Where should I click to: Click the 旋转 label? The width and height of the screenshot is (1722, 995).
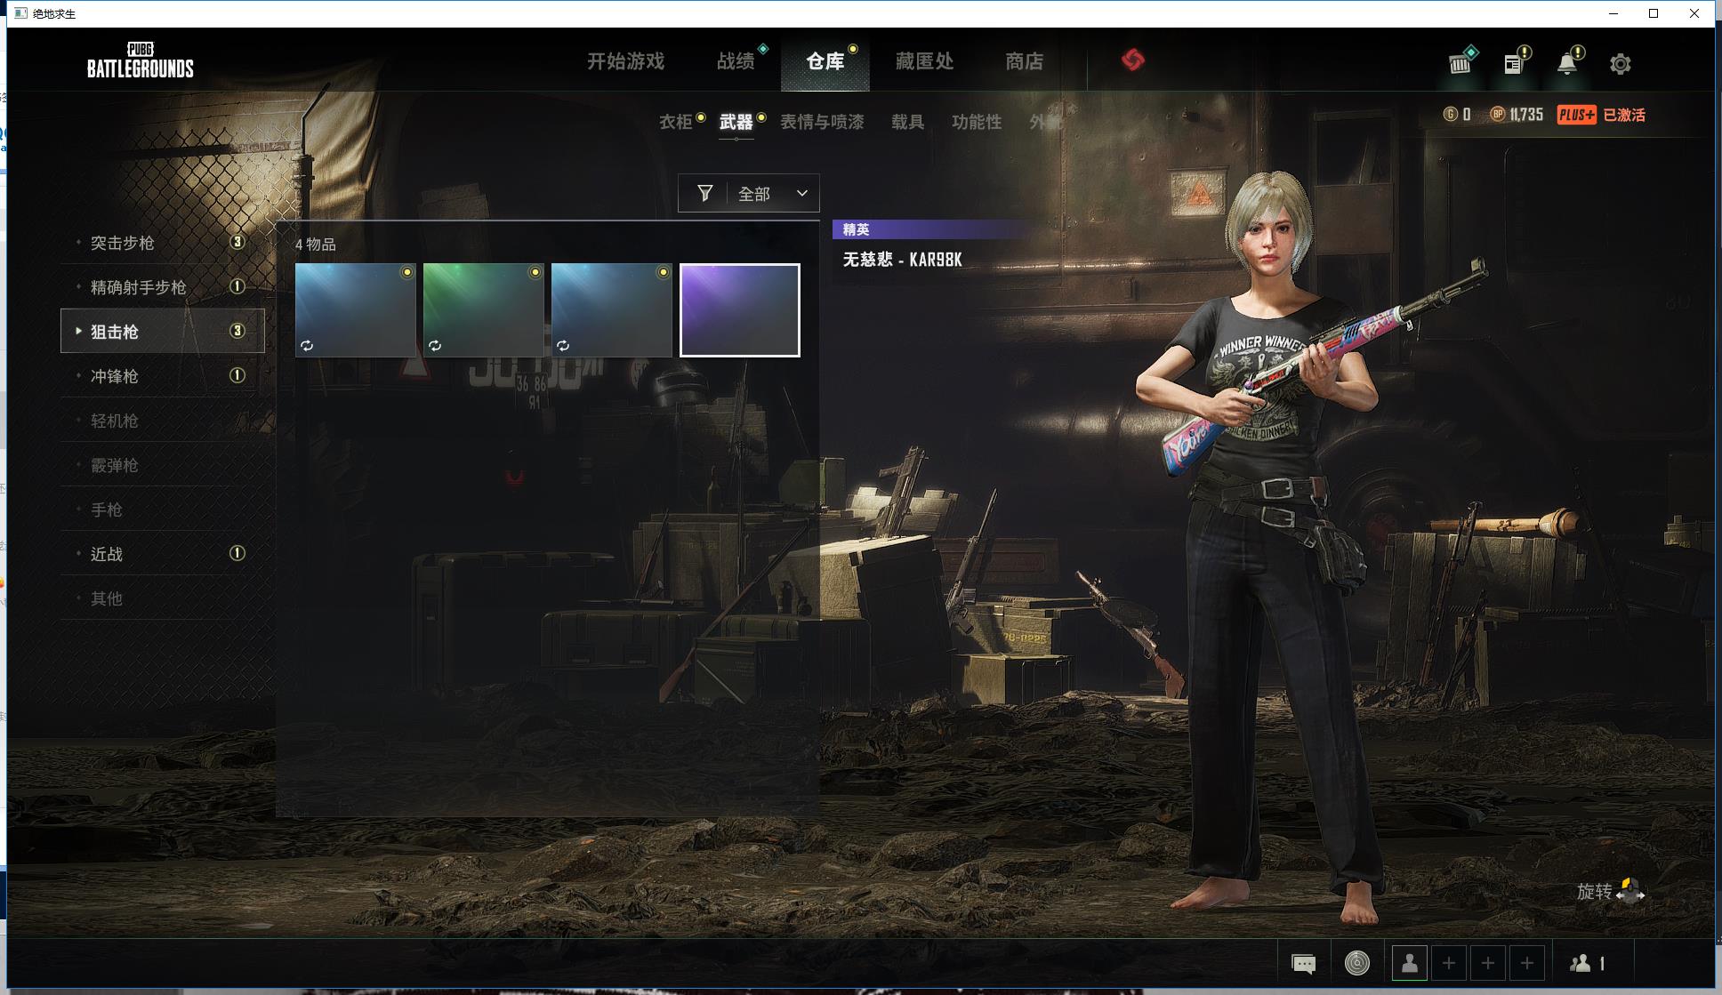pyautogui.click(x=1594, y=891)
